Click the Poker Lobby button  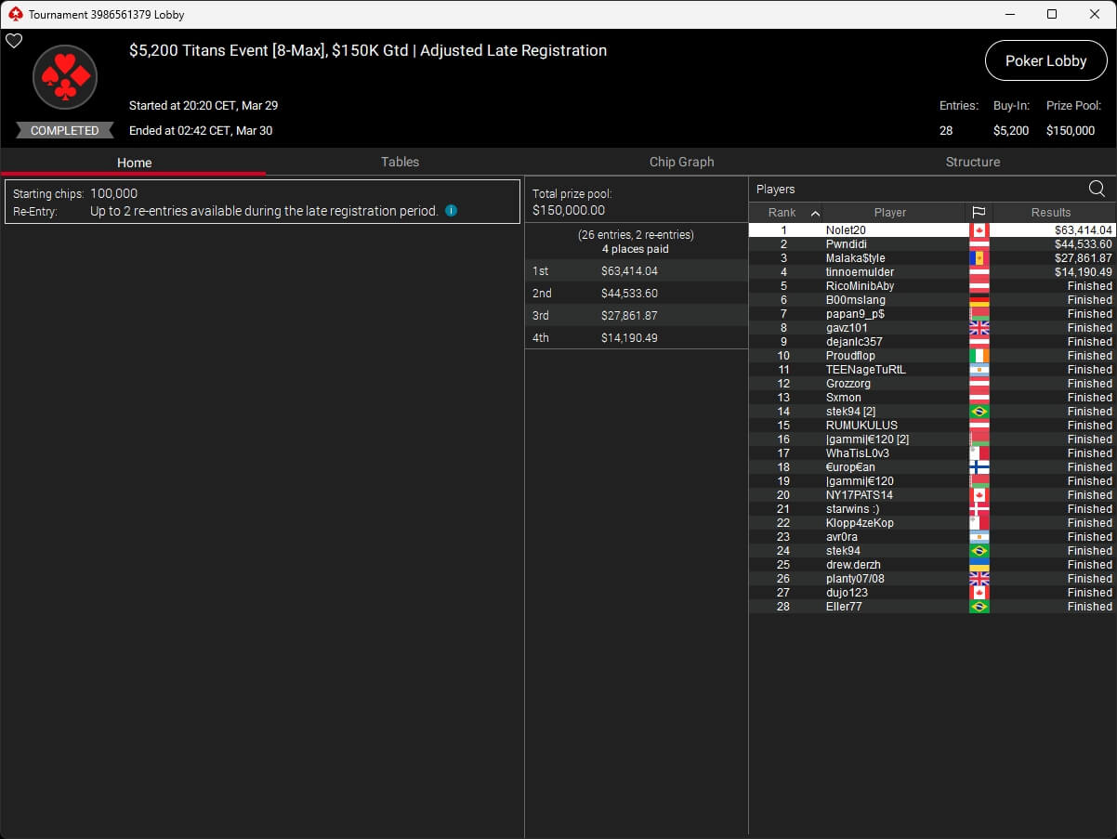coord(1045,61)
